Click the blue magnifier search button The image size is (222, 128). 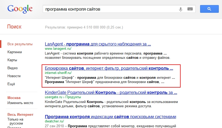point(209,9)
